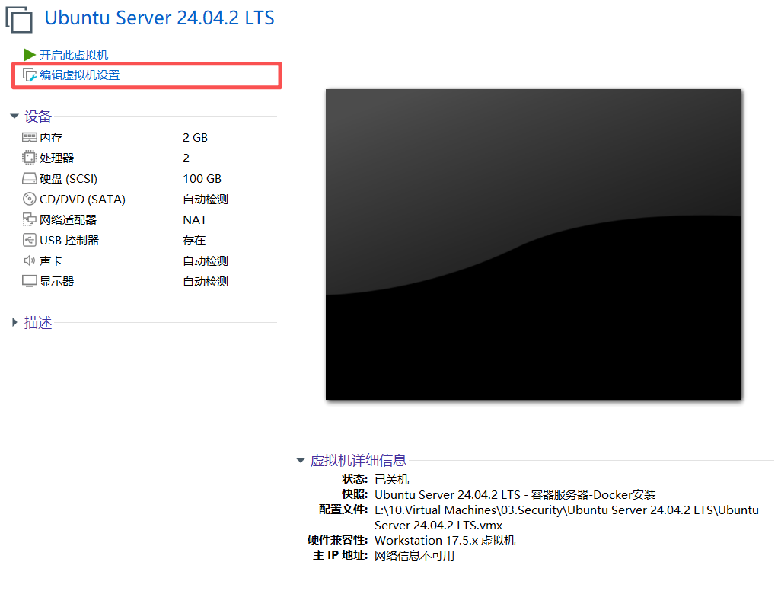
Task: Click the 自动检测 value for CD/DVD
Action: [x=206, y=200]
